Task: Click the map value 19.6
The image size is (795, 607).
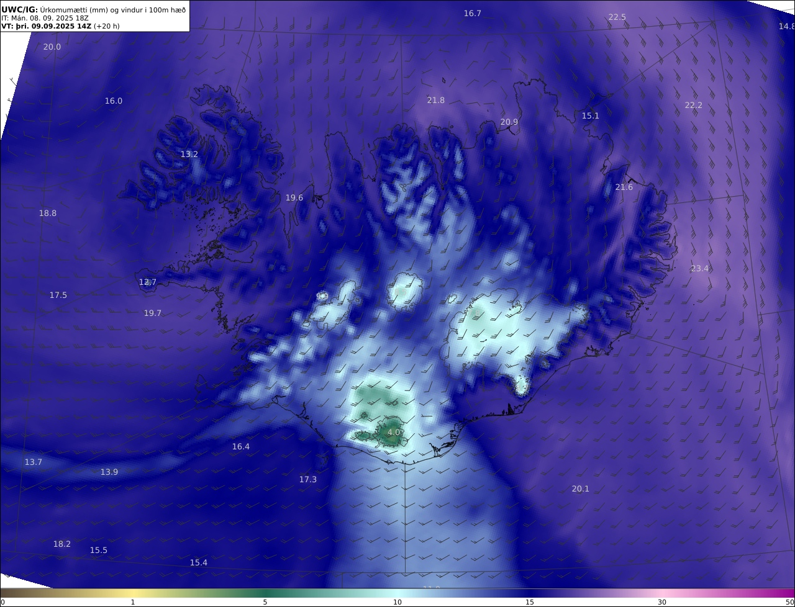Action: pyautogui.click(x=294, y=198)
